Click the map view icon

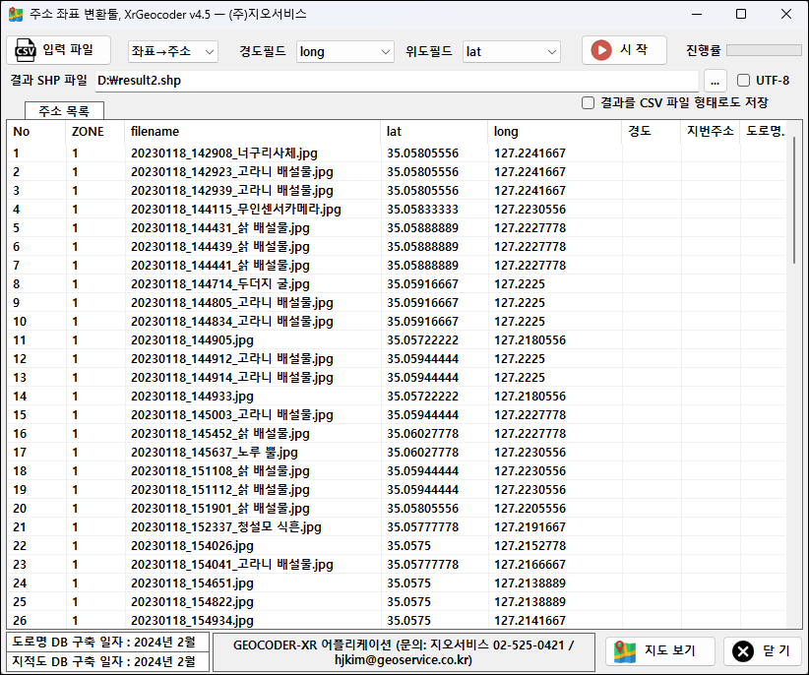(625, 651)
